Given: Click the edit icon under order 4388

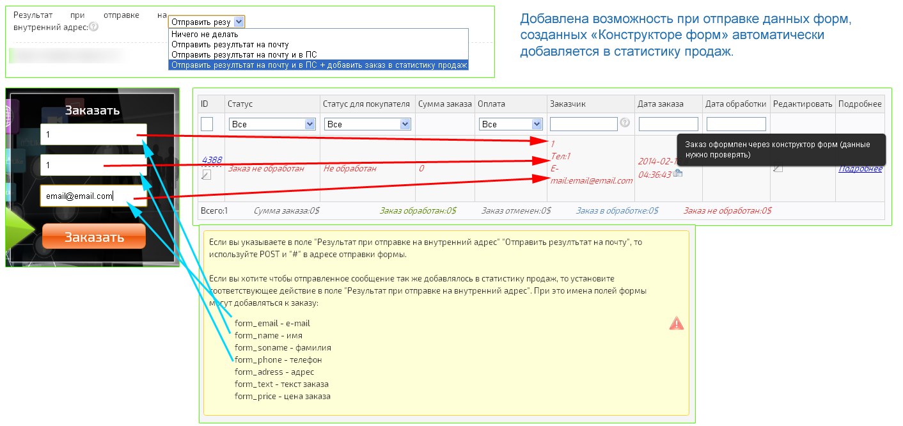Looking at the screenshot, I should click(206, 175).
